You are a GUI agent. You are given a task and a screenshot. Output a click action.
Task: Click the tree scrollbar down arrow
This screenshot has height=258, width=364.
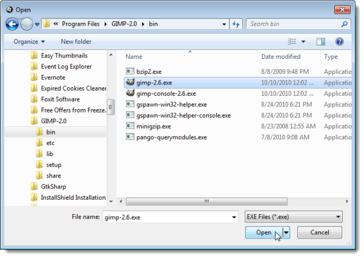(x=111, y=201)
